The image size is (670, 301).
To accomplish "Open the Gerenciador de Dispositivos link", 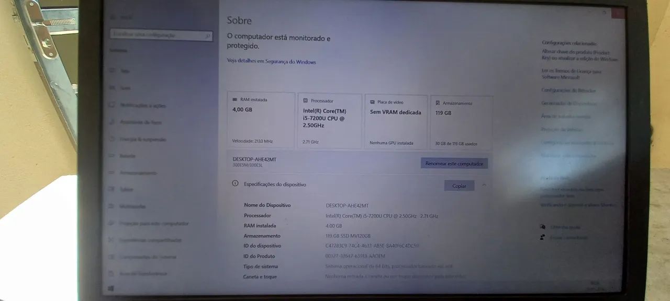I will point(569,103).
